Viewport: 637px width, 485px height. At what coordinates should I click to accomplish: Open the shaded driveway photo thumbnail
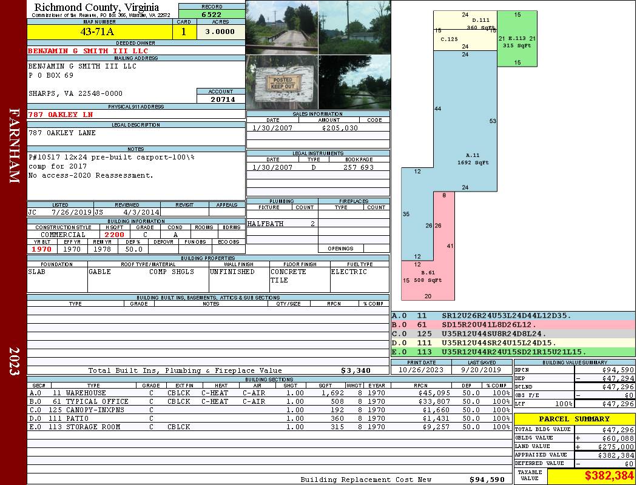click(355, 82)
